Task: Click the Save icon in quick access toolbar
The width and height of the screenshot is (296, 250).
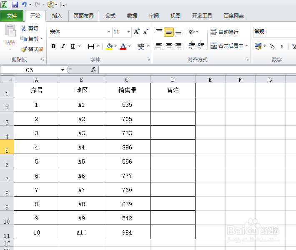Action: click(15, 5)
